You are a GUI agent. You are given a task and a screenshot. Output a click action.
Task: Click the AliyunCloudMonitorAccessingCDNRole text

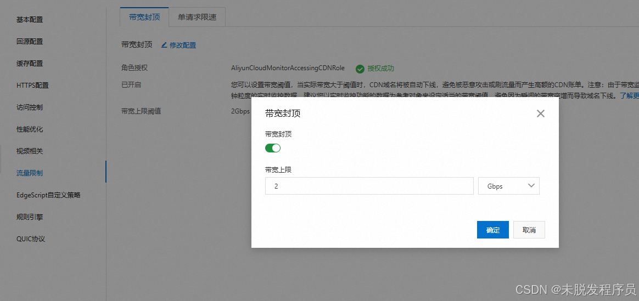point(288,69)
